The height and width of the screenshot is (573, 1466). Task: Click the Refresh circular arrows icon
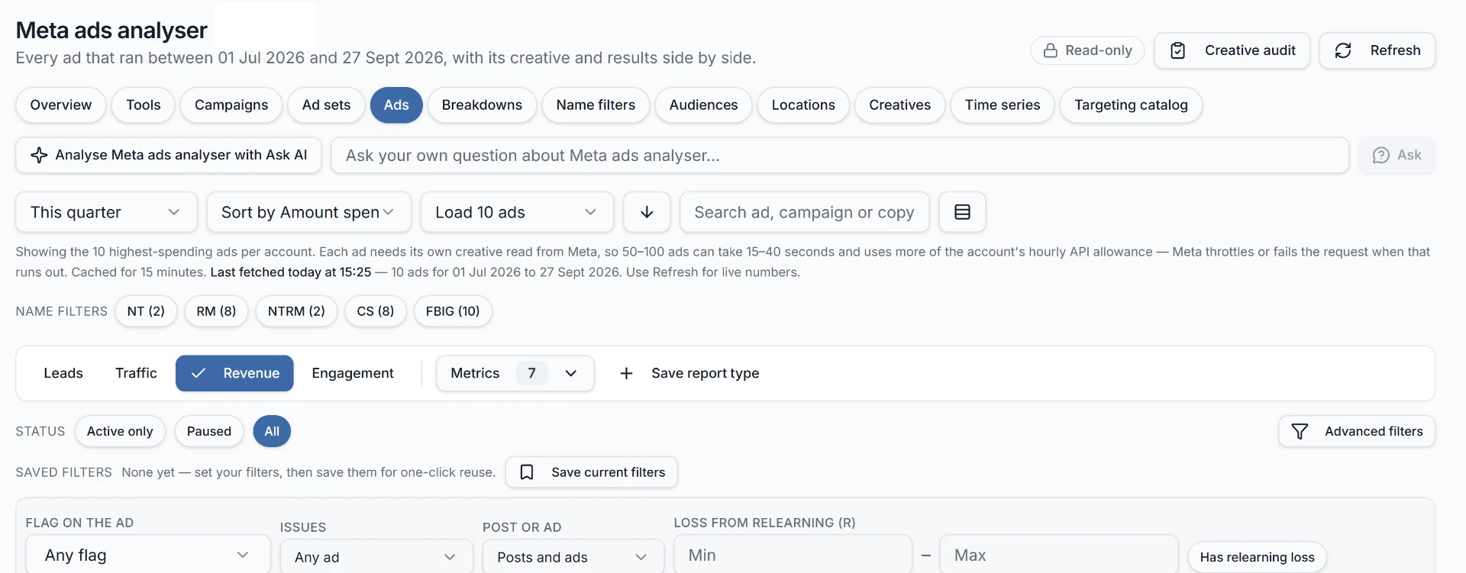pyautogui.click(x=1343, y=50)
